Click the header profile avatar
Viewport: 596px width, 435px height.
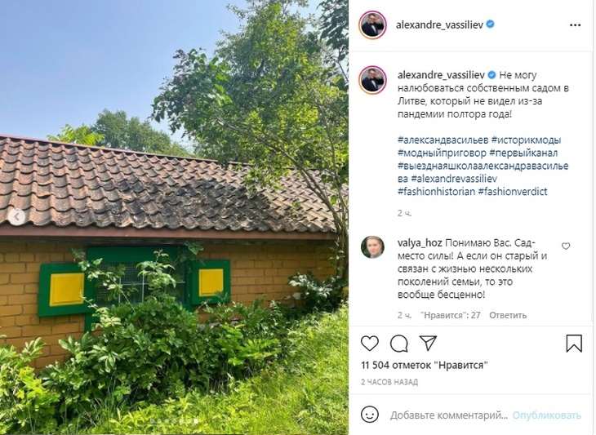[x=372, y=25]
